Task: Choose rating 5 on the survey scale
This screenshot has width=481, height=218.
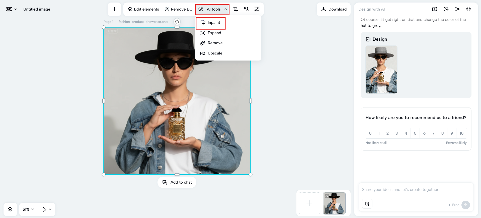Action: [415, 133]
